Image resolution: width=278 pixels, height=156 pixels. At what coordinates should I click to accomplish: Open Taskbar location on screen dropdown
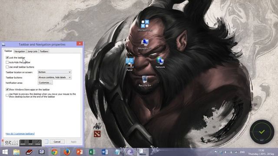pos(55,72)
